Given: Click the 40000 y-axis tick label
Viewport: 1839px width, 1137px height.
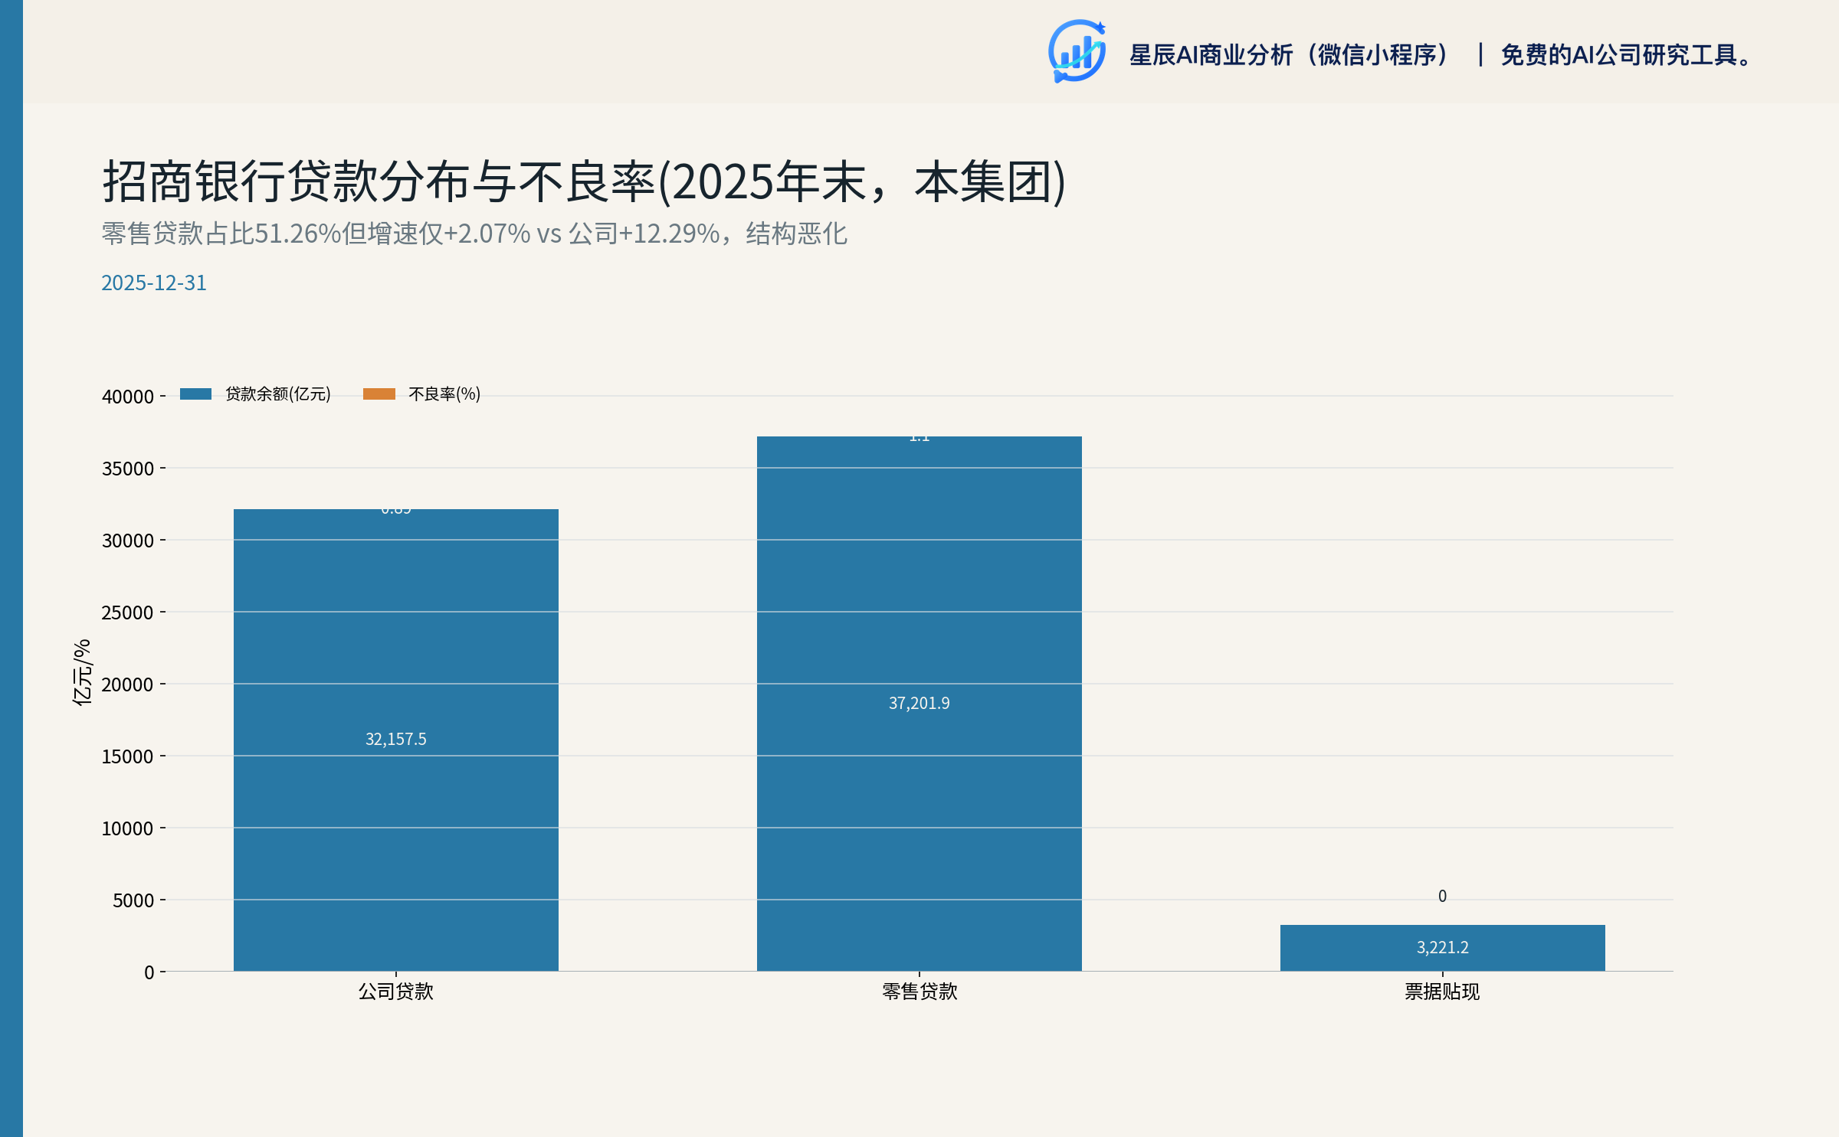Looking at the screenshot, I should coord(128,397).
